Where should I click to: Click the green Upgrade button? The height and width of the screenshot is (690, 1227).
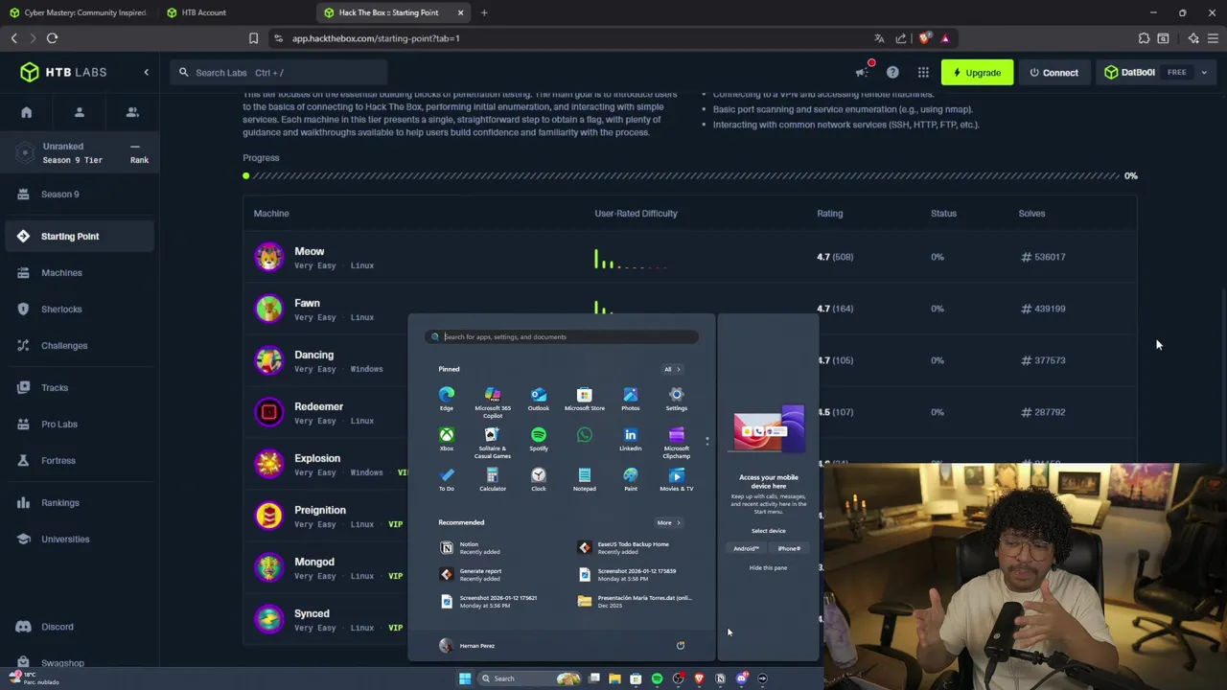(x=977, y=73)
